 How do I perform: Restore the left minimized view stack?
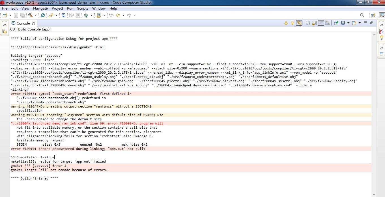[5, 25]
